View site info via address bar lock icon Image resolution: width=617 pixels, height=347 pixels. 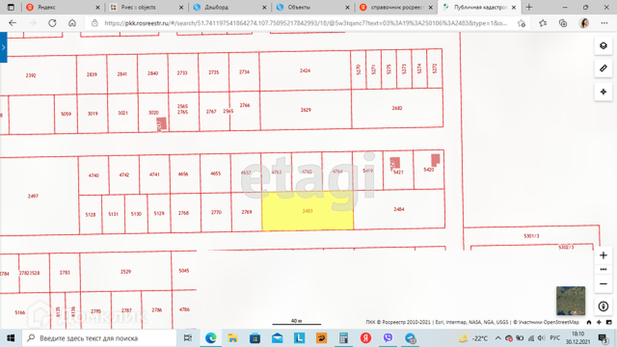pos(95,23)
